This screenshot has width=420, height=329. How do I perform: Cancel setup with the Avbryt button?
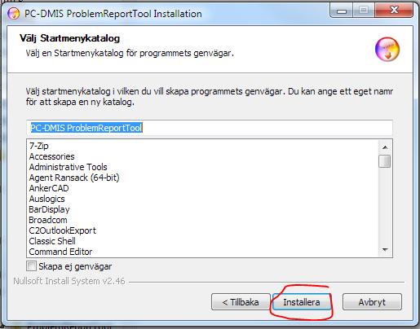(372, 302)
